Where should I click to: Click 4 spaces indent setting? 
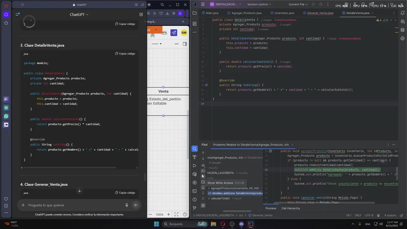click(390, 215)
